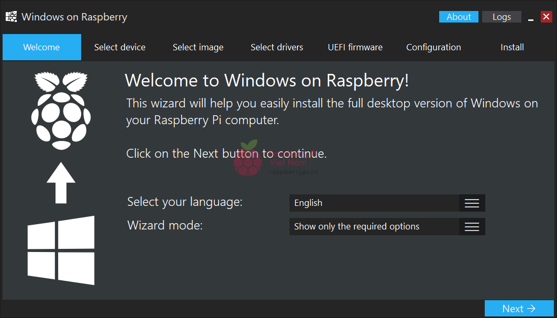
Task: Close the Windows on Raspberry wizard
Action: click(x=546, y=17)
